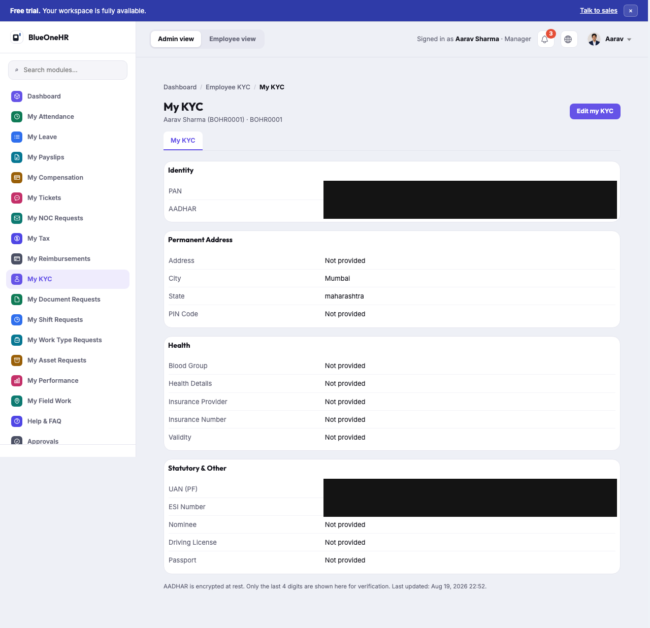Click the Insurance Provider label
Viewport: 650px width, 628px height.
(x=198, y=402)
